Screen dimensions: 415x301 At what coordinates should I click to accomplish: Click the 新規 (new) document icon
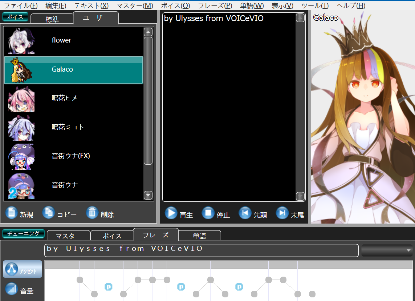point(11,213)
